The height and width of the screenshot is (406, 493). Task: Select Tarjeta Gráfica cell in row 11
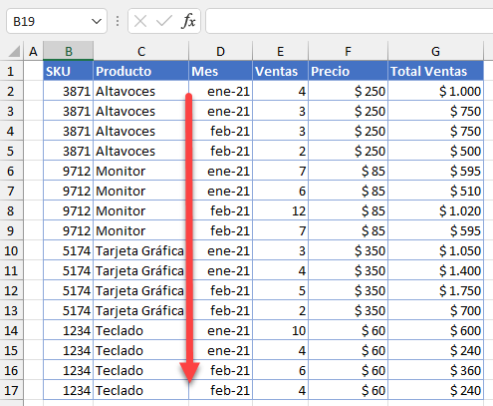click(x=141, y=270)
